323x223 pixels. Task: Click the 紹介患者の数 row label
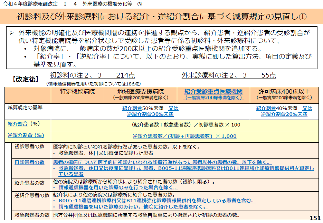click(x=29, y=182)
